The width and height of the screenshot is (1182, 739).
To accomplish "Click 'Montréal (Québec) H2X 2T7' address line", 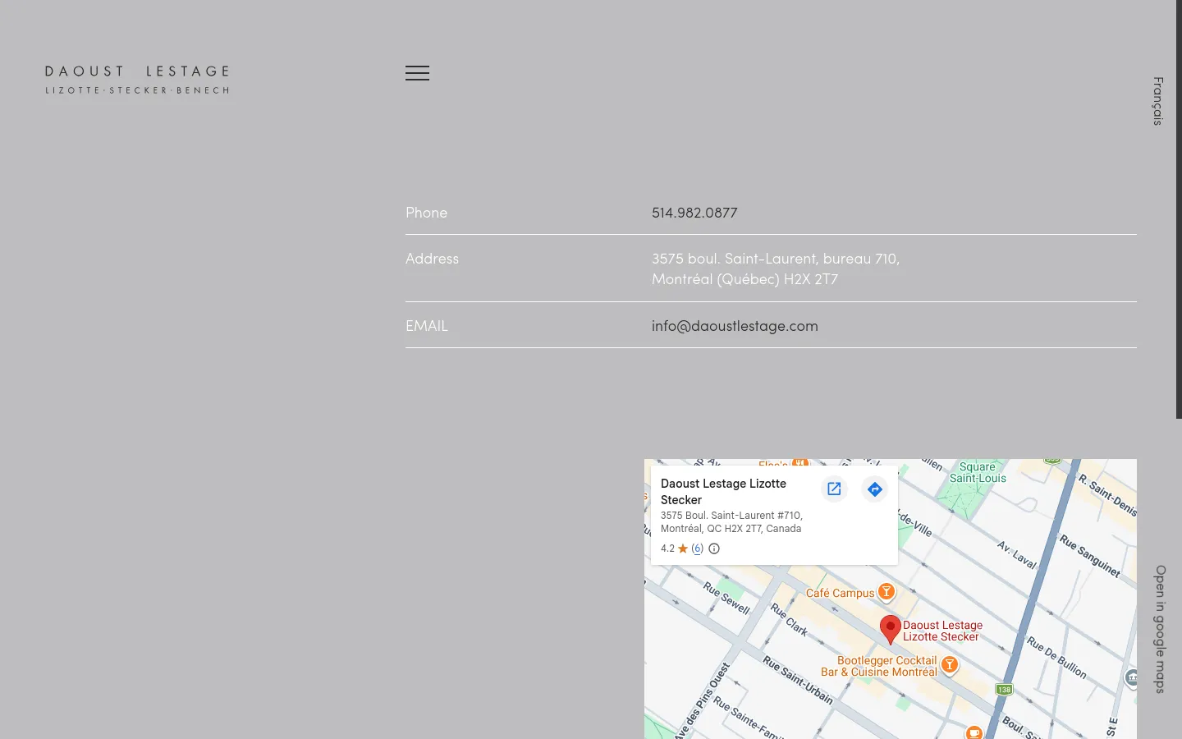I will [744, 279].
